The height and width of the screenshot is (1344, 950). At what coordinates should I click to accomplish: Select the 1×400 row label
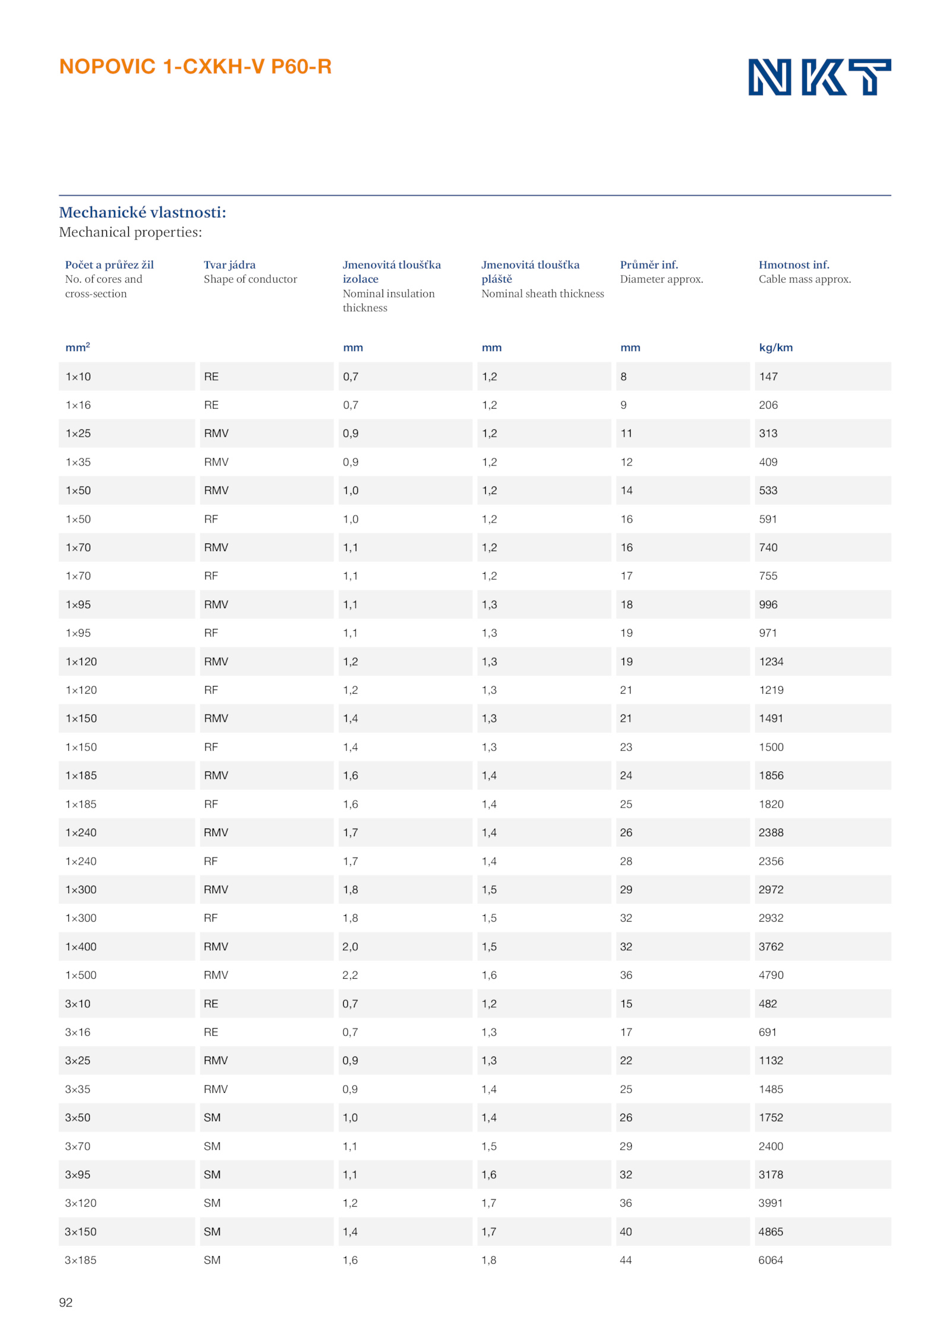click(x=81, y=946)
